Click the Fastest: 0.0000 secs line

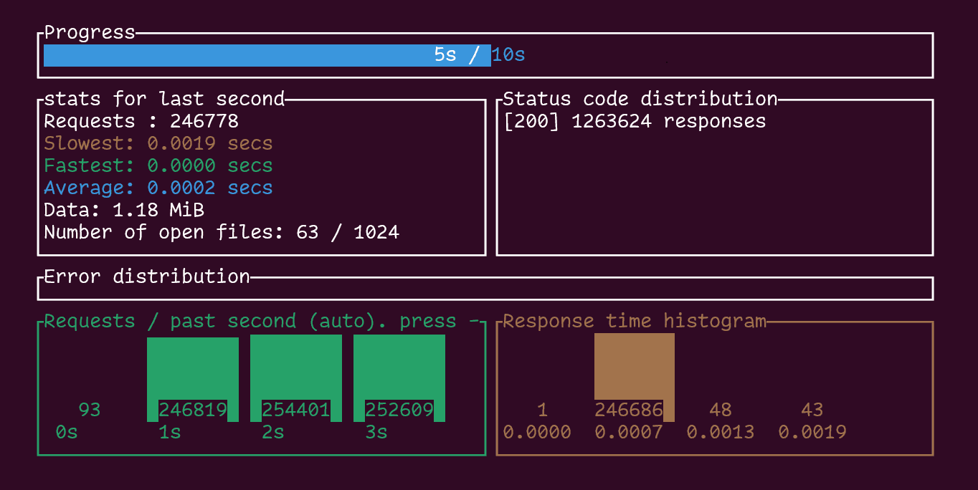pos(158,165)
